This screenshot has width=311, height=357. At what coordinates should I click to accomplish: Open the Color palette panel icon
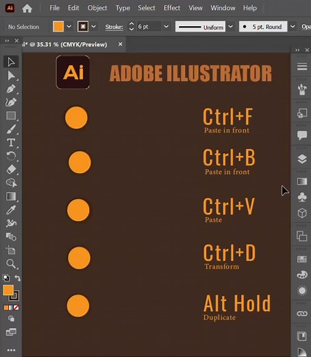302,275
